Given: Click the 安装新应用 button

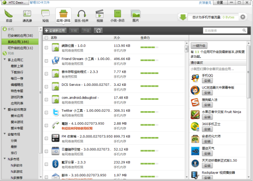Looking at the screenshot, I should coord(56,31).
